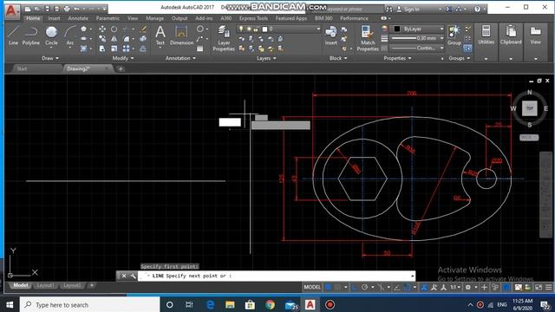
Task: Expand the Modify panel
Action: coord(123,58)
